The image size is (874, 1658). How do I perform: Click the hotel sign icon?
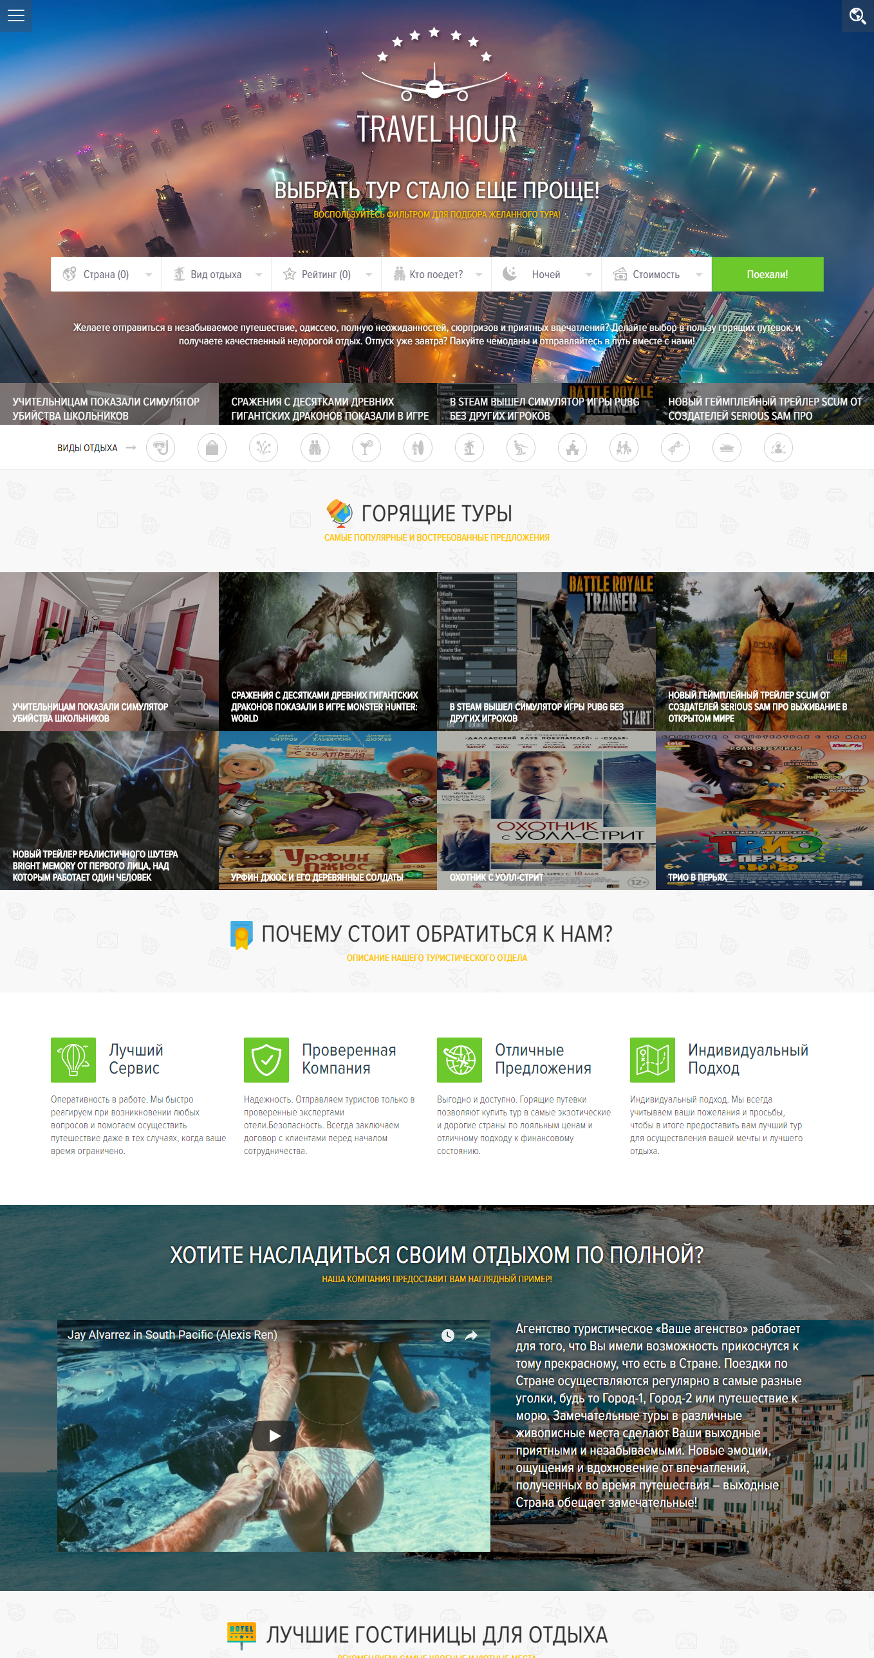point(241,1634)
